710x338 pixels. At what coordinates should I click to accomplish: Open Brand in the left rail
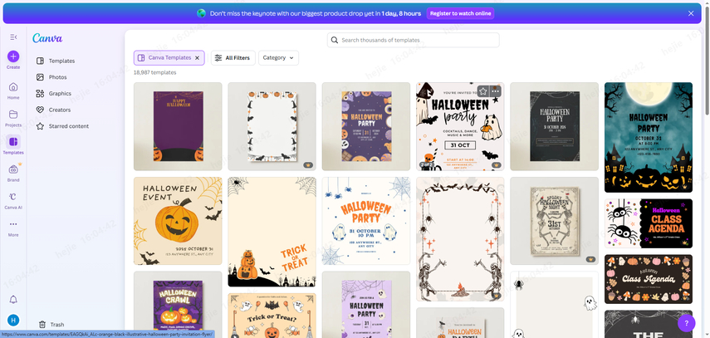pyautogui.click(x=13, y=173)
